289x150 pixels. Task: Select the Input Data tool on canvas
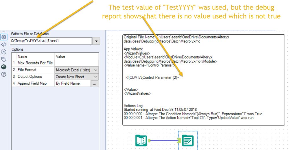(x=141, y=140)
